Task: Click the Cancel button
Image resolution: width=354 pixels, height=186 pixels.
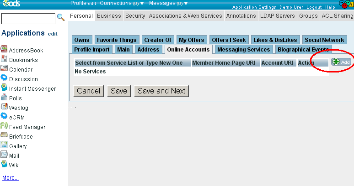Action: (x=88, y=91)
